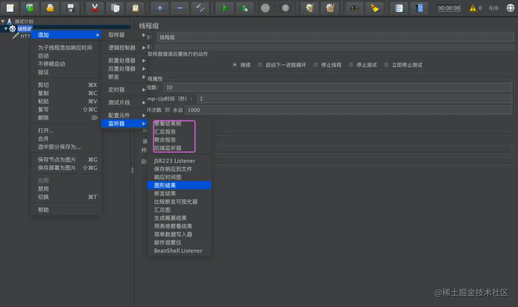This screenshot has width=518, height=307.
Task: Expand the 前置处理器 submenu
Action: point(124,61)
